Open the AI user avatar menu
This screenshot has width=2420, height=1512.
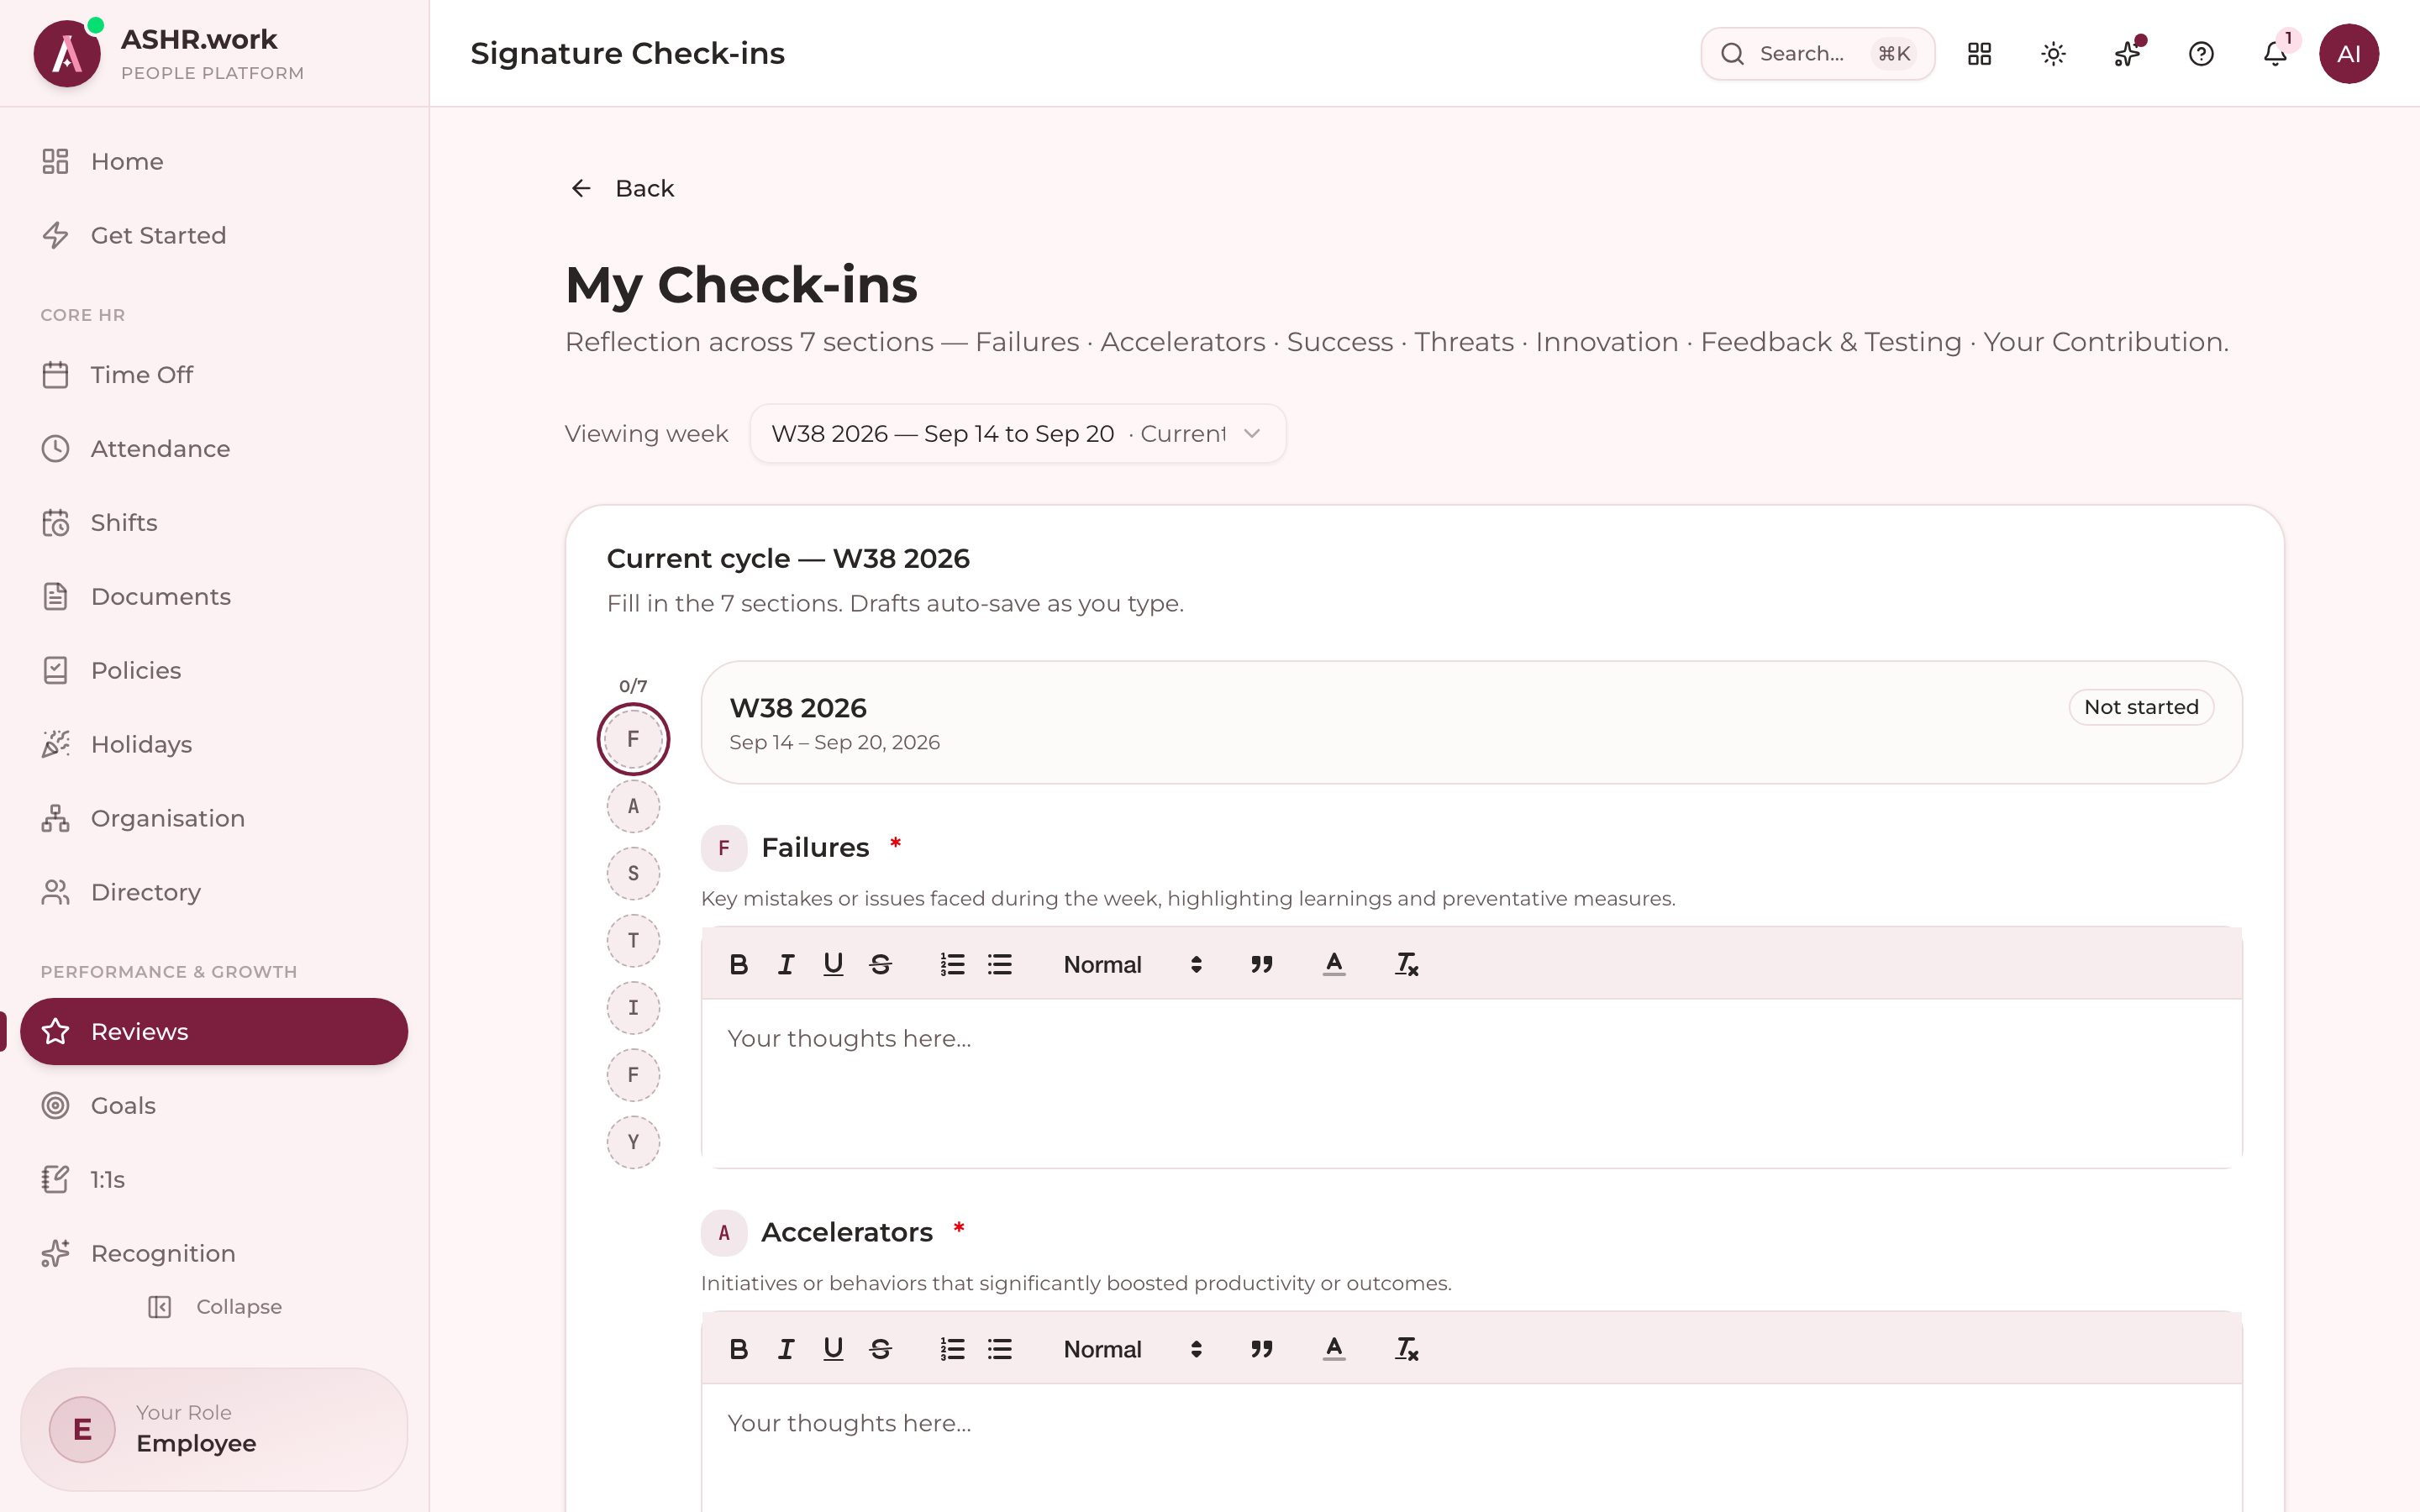[x=2349, y=54]
